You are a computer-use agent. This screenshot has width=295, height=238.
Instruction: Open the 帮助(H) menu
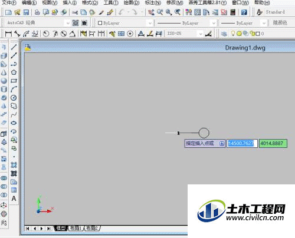coord(262,3)
